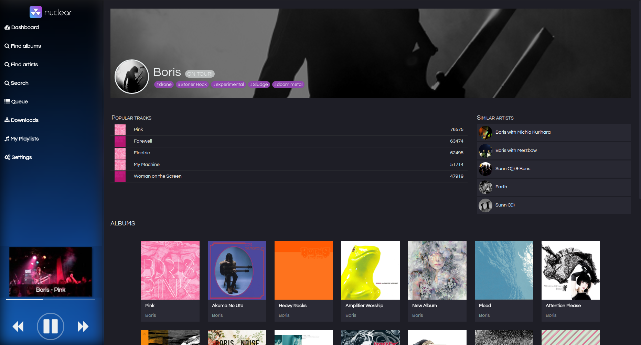Click cover icon of Woman on the Screen
641x345 pixels.
pyautogui.click(x=120, y=177)
